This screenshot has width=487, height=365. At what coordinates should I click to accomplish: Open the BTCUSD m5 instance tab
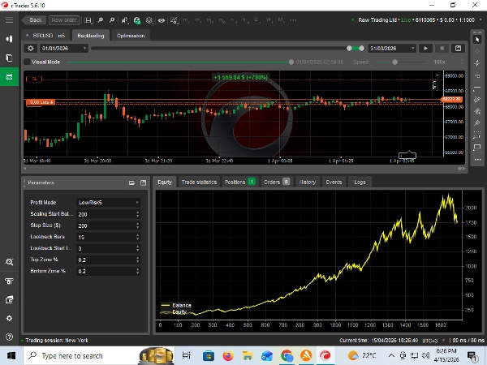click(x=46, y=36)
